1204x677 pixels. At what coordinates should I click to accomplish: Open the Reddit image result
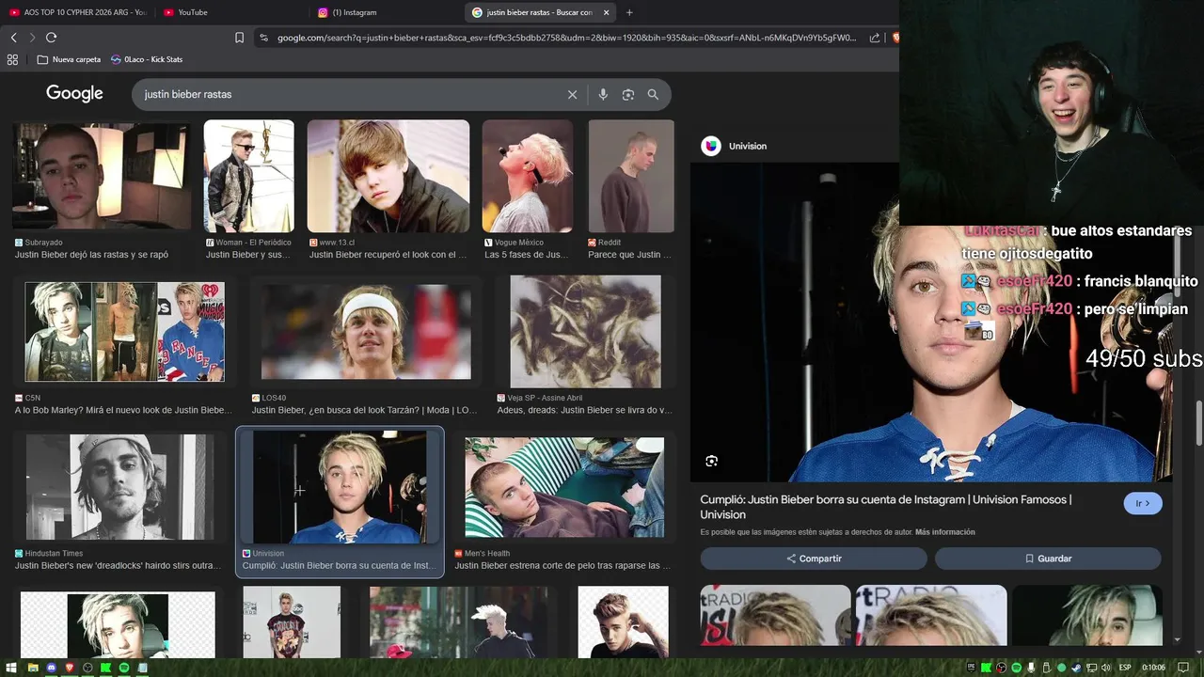[631, 176]
